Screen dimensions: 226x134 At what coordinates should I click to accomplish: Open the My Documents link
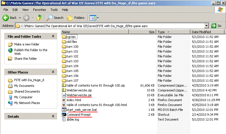(x=24, y=86)
